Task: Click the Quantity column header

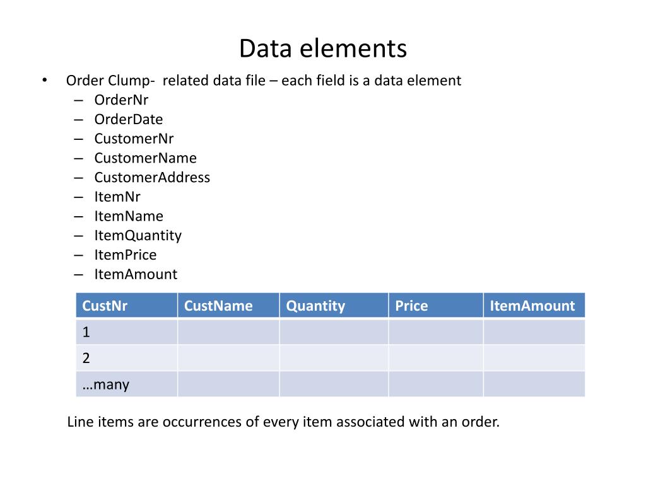Action: (x=334, y=306)
